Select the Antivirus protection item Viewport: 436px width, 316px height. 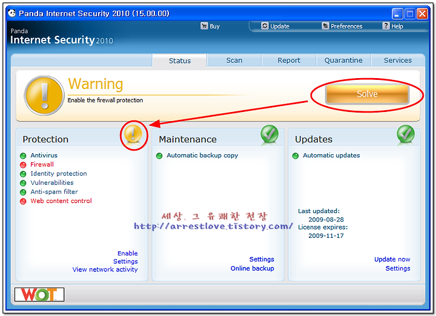click(44, 155)
